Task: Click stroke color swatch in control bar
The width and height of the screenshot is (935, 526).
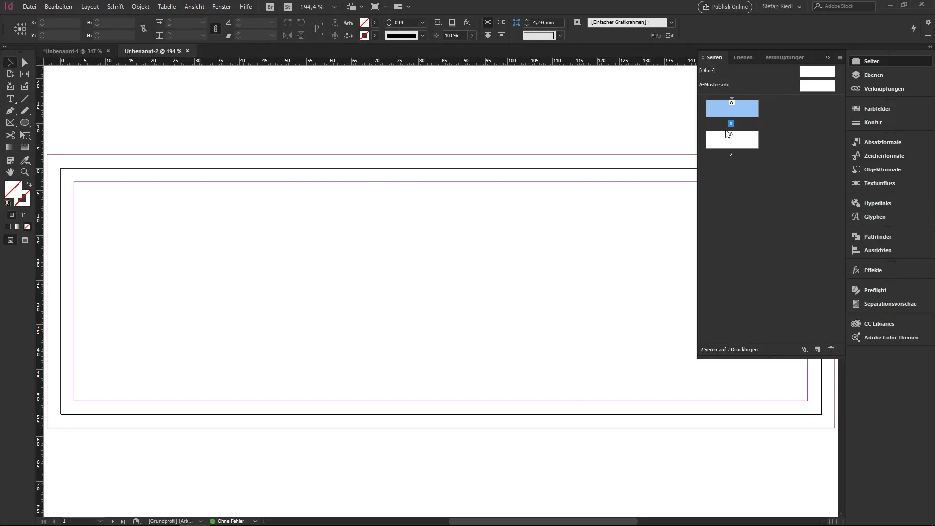Action: tap(364, 36)
